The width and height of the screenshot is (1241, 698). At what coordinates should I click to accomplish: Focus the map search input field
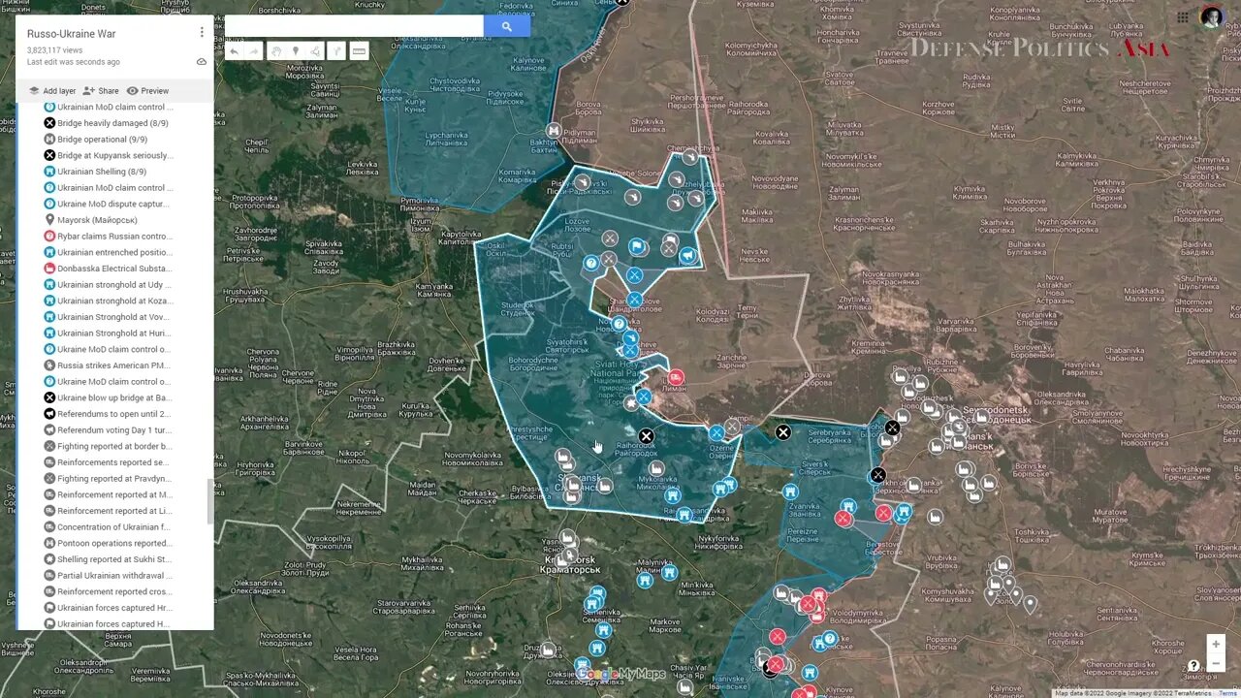point(354,26)
